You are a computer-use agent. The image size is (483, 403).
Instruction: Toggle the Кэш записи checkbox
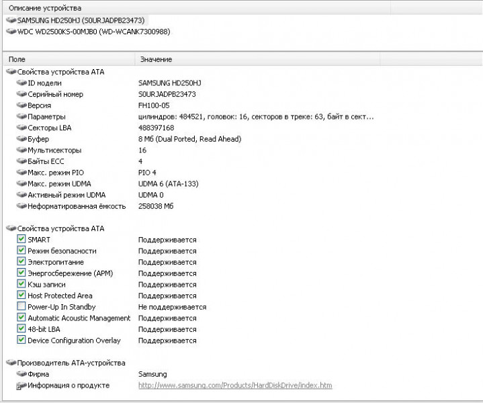21,283
